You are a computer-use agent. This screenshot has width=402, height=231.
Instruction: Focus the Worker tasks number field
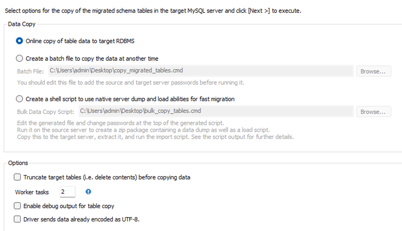pos(67,191)
